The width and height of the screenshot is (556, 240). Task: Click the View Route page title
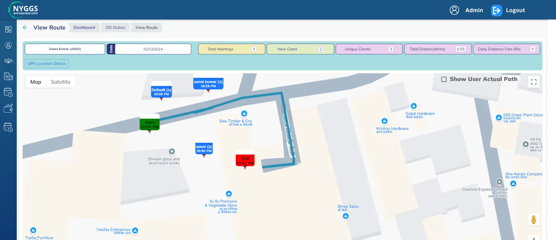49,27
